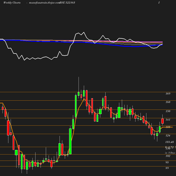Click the 124 price level label
This screenshot has height=176, width=176.
tap(168, 136)
